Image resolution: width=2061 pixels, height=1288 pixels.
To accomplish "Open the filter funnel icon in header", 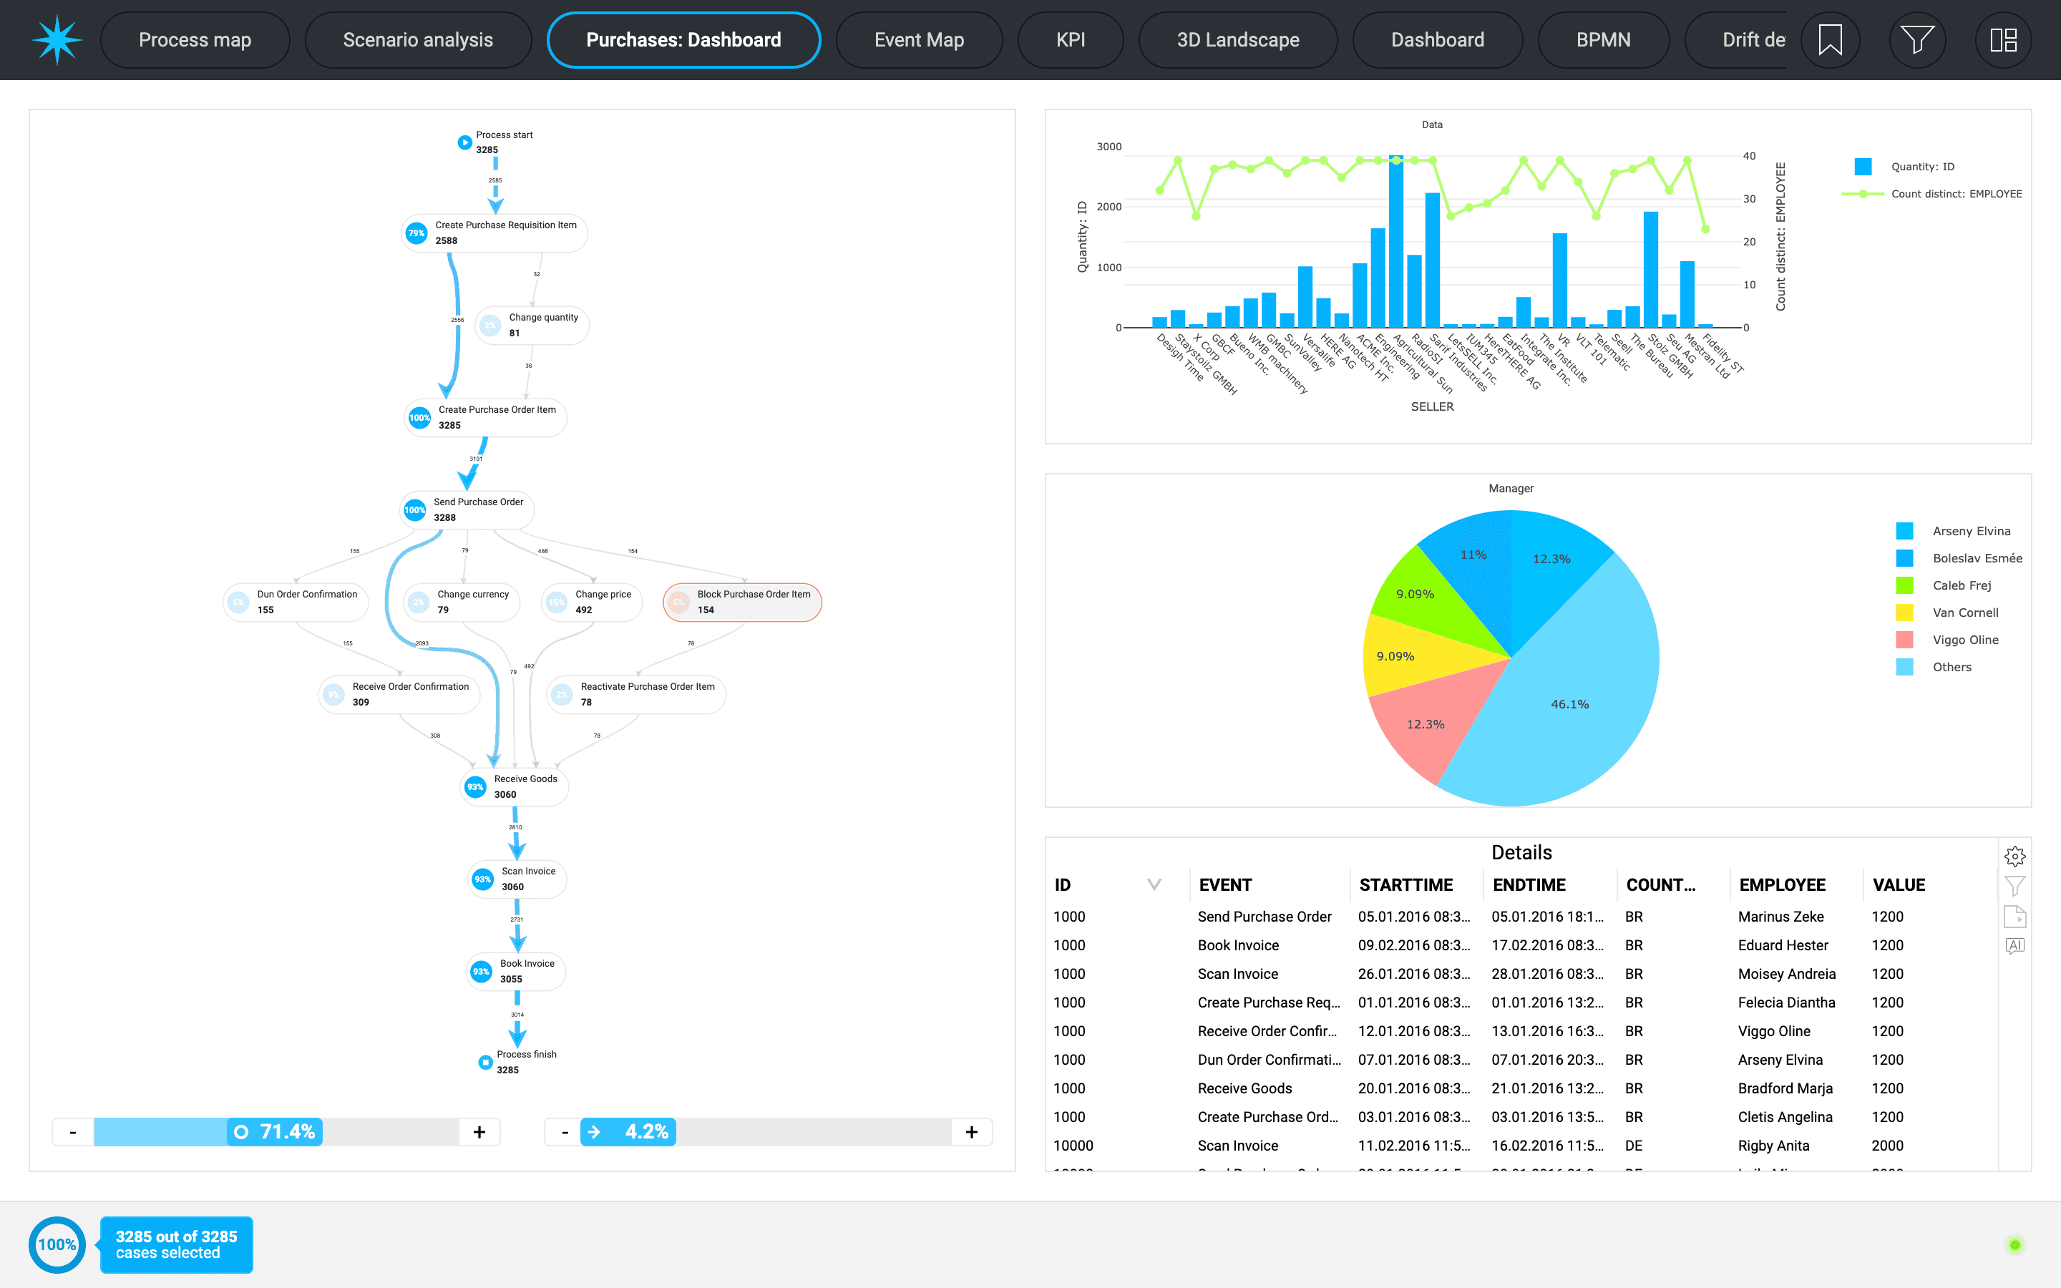I will tap(1916, 40).
